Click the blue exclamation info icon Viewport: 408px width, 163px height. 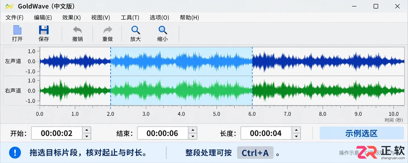(x=15, y=153)
